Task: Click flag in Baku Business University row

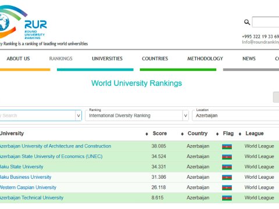Action: (x=227, y=177)
